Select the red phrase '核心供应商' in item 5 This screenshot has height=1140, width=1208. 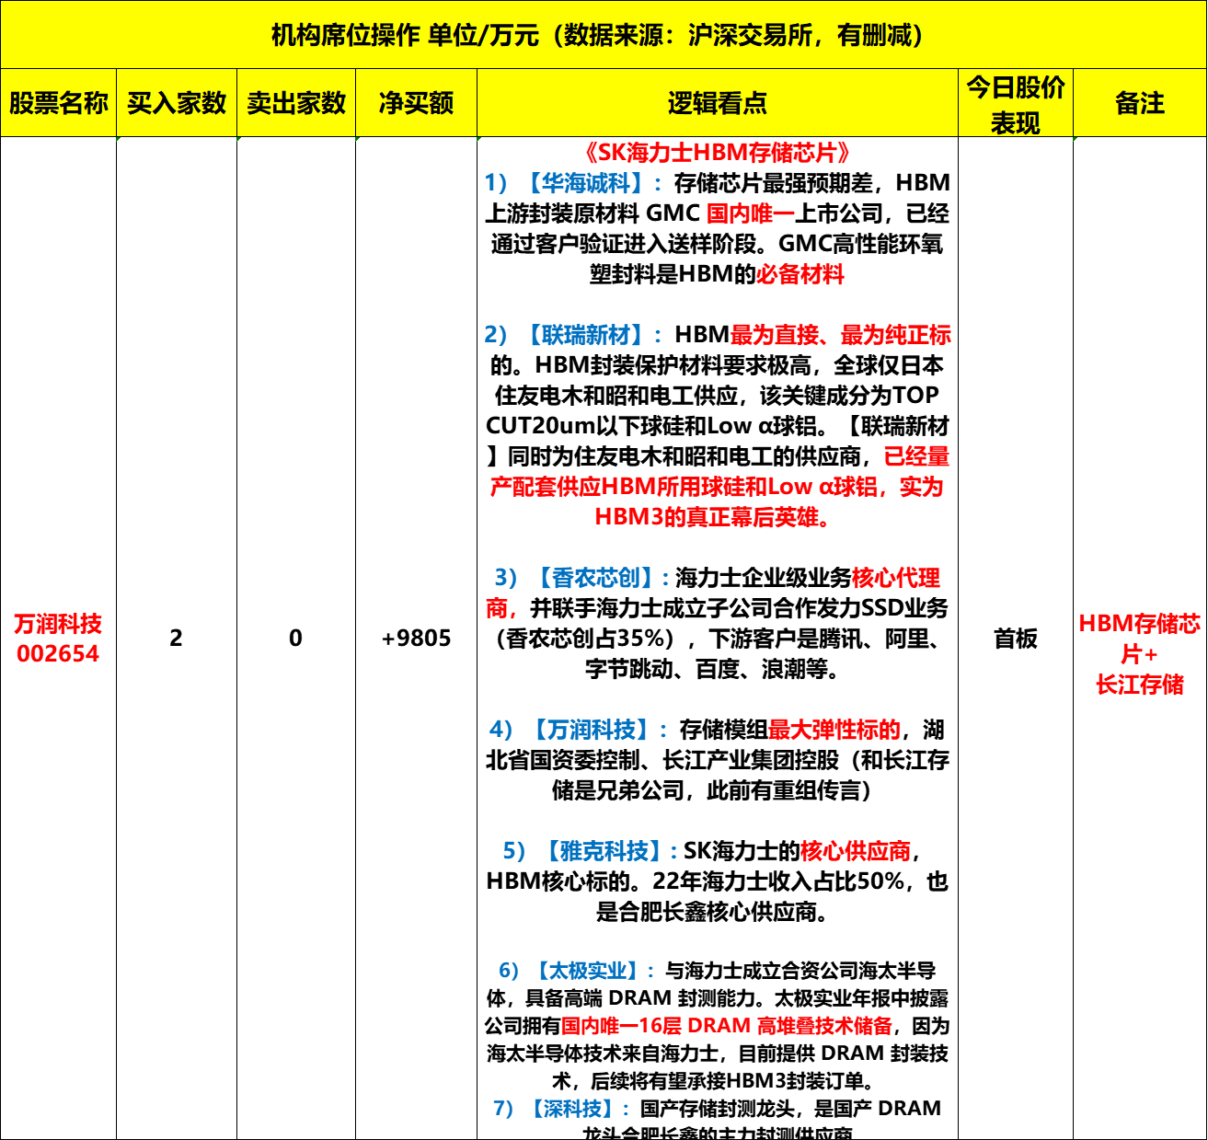click(x=856, y=851)
